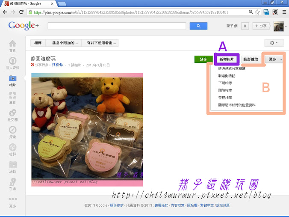Click the + 分享 share button in header

[x=261, y=26]
